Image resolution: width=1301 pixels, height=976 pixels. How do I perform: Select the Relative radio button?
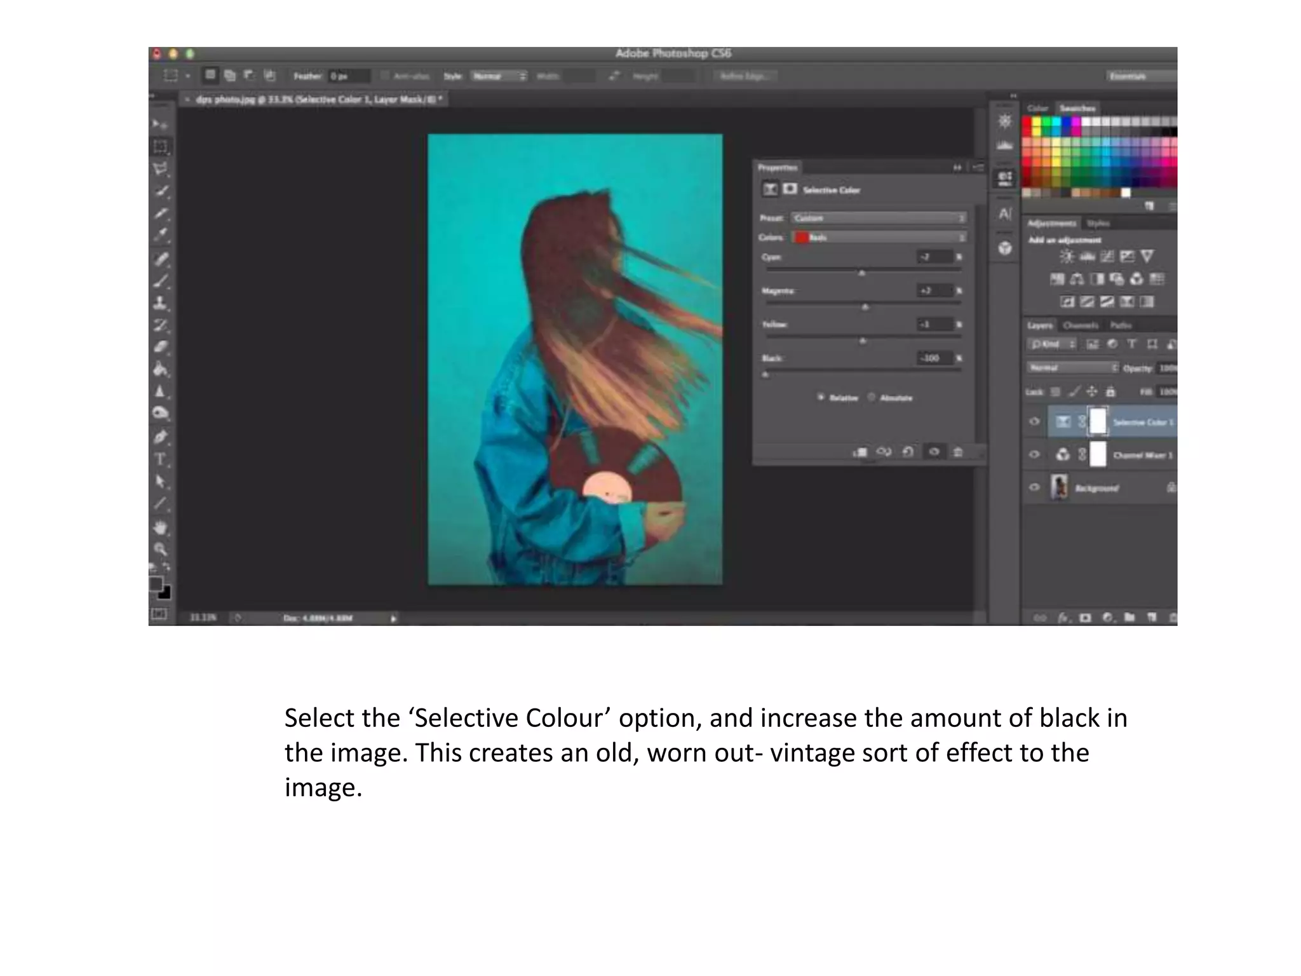tap(821, 397)
